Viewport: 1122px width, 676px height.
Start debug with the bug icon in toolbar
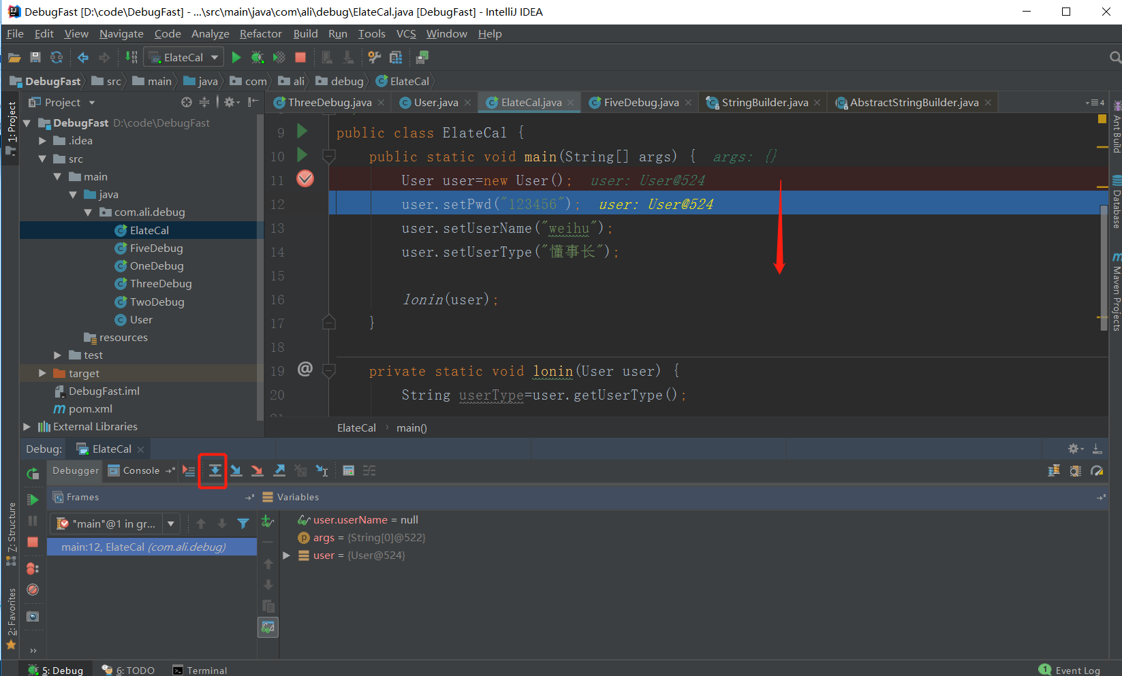(257, 58)
